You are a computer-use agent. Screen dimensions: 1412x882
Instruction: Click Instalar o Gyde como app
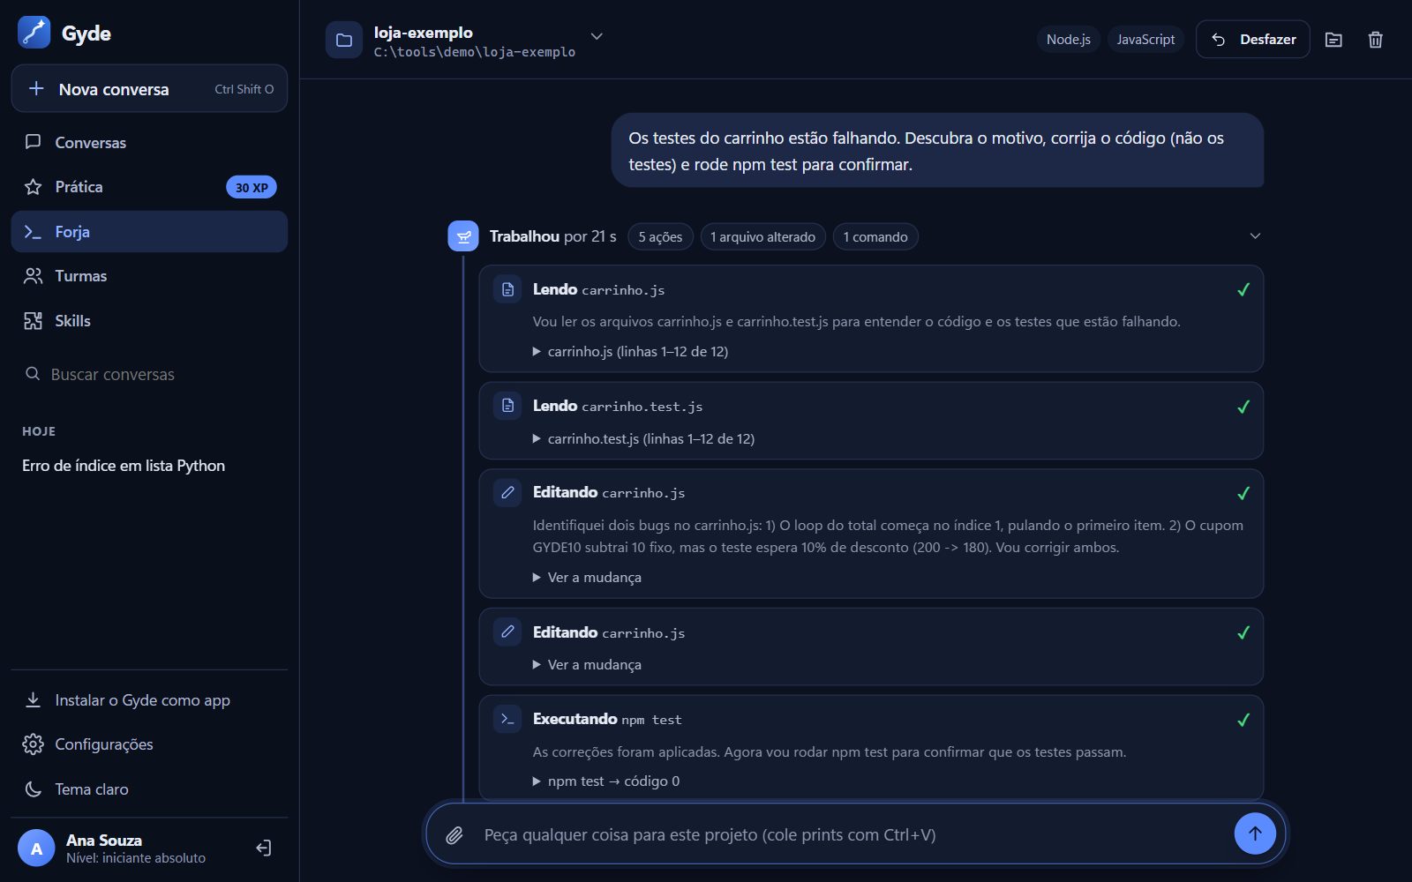(x=149, y=700)
